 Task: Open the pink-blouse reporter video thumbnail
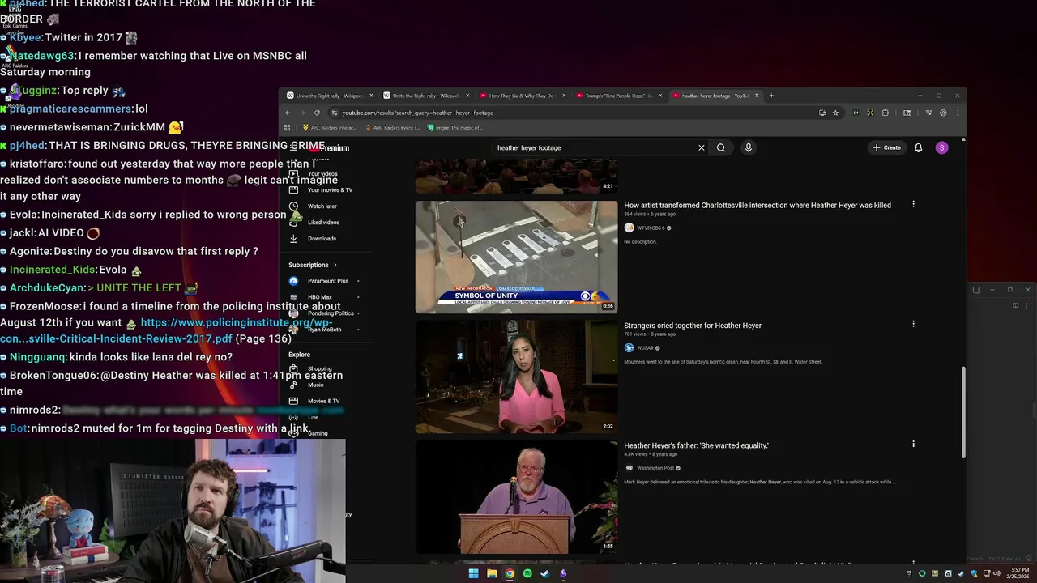(x=516, y=377)
